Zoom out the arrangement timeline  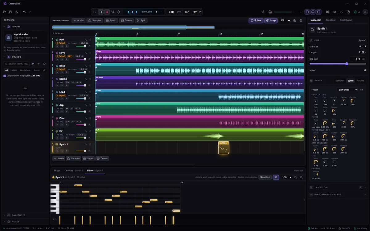coord(294,21)
